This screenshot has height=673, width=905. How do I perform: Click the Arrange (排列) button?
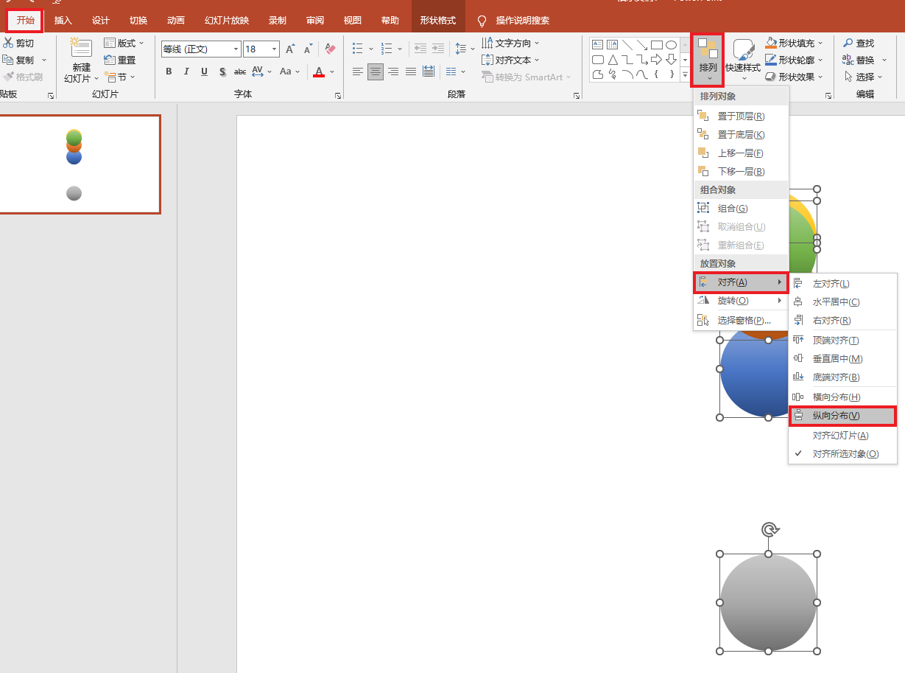708,59
